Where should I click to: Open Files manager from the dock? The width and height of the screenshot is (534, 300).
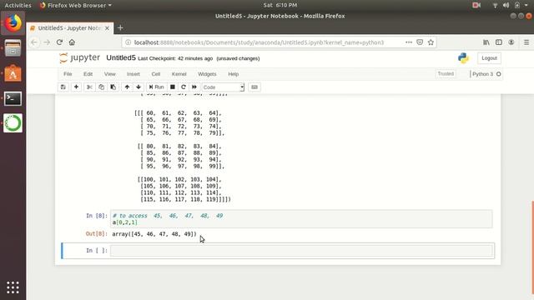[13, 48]
